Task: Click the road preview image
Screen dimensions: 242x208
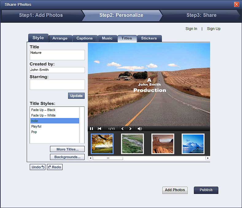Action: click(149, 84)
